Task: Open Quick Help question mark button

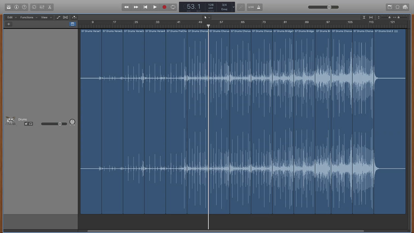Action: point(24,7)
